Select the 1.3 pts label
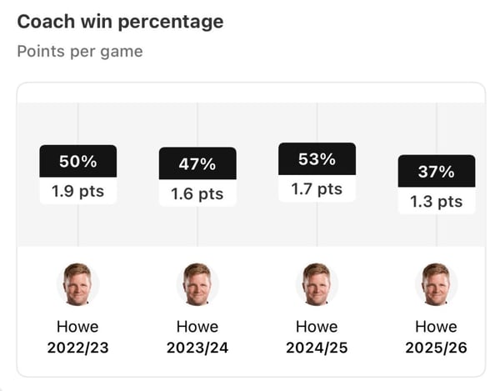 (x=437, y=202)
